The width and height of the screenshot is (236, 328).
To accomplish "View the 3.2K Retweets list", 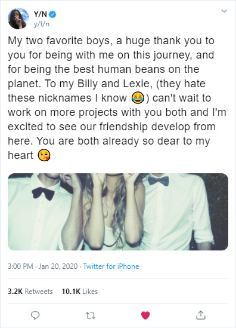I will point(30,292).
